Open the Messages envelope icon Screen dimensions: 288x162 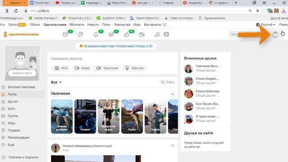65,34
